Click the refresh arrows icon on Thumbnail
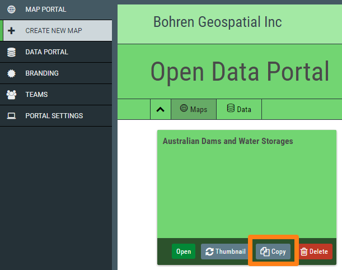Image resolution: width=342 pixels, height=270 pixels. click(x=209, y=252)
